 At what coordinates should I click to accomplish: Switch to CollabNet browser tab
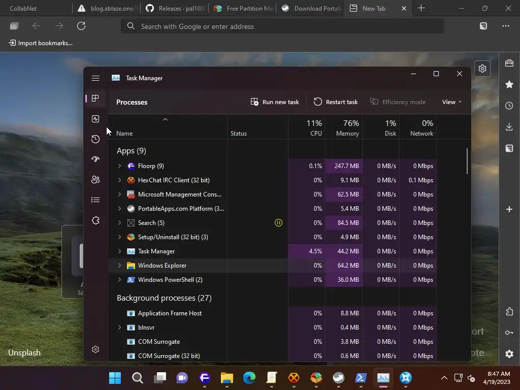click(36, 8)
